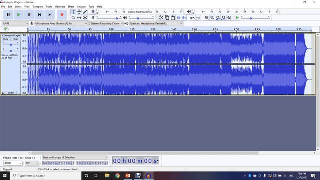Zoom out on the waveform
The width and height of the screenshot is (320, 180).
(212, 18)
